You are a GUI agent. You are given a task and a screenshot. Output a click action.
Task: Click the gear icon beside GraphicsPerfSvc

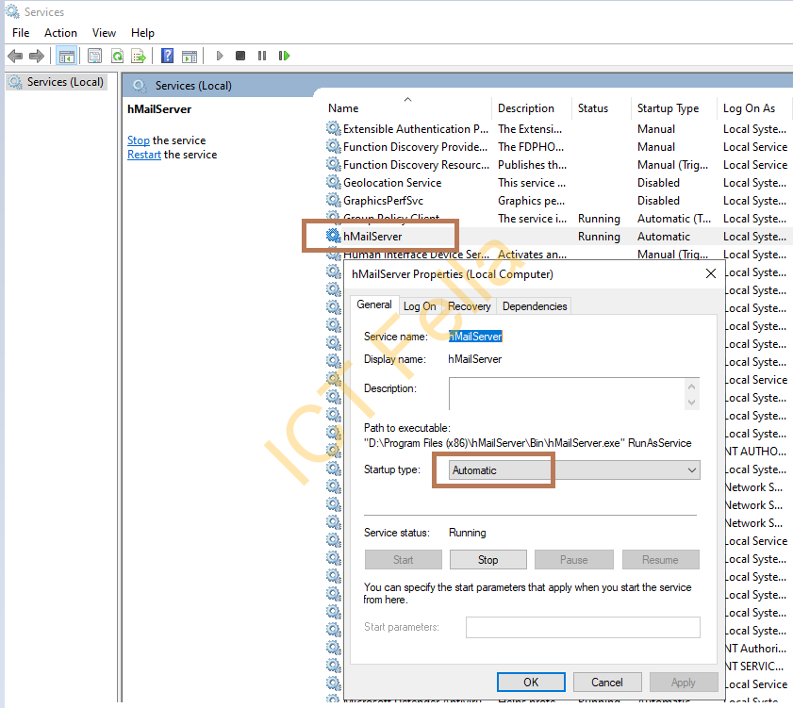[333, 200]
